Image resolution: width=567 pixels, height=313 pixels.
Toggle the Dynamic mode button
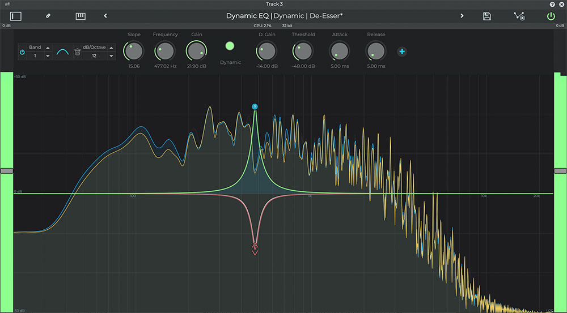point(230,46)
